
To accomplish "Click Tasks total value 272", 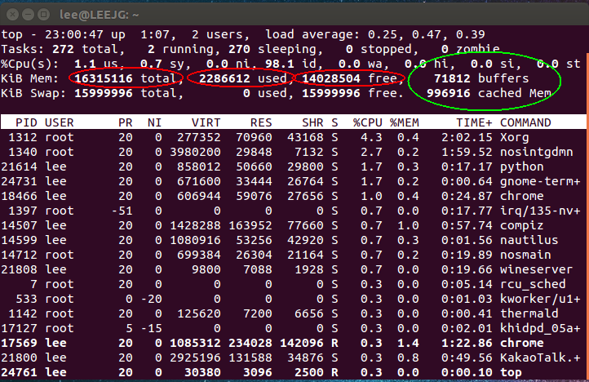I will coord(63,49).
